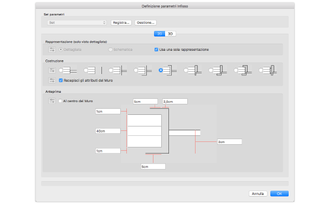Select the third construction type radio
Viewport: 318px width, 206px height.
click(111, 70)
